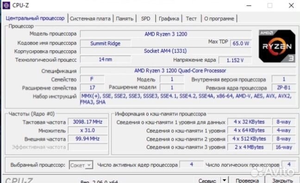
Task: Select the 65.0 W Max TDP value
Action: pos(241,43)
